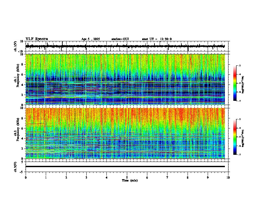Click the ch.3 flat voltage trace
The width and height of the screenshot is (257, 199).
point(125,166)
